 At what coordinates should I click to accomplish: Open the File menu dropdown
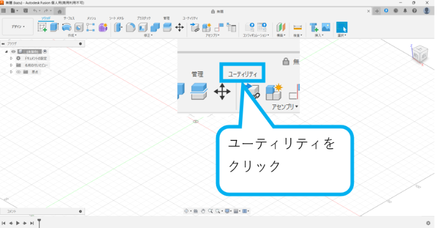tap(14, 11)
